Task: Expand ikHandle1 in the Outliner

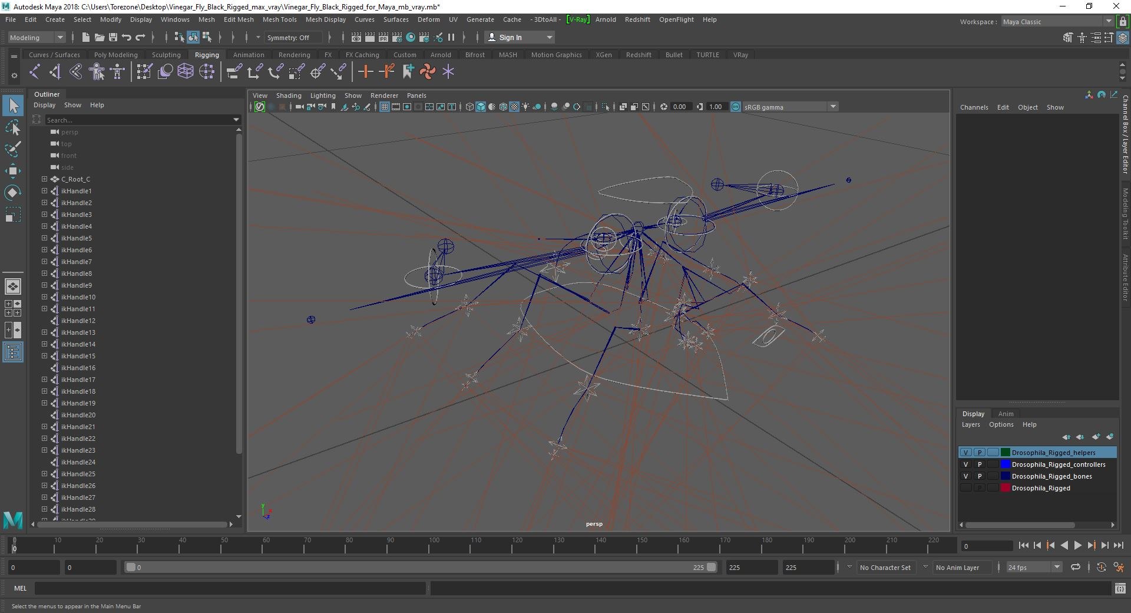Action: (x=44, y=191)
